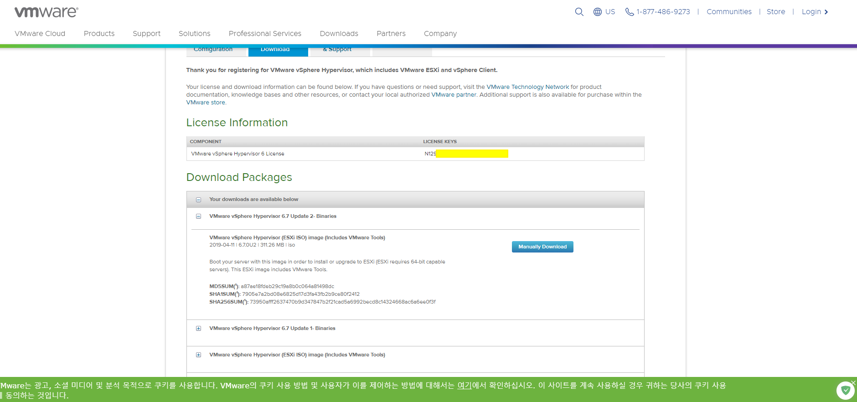The width and height of the screenshot is (857, 402).
Task: Open the Support menu
Action: 146,34
